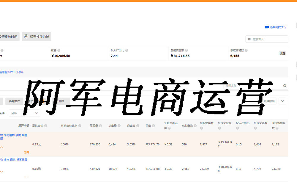
Task: Click help icon under table 总成交金额 header
Action: 219,128
